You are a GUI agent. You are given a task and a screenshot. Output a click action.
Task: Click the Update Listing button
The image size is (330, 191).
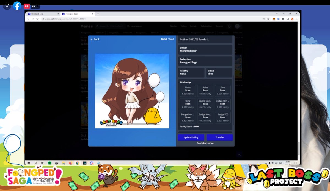click(191, 137)
